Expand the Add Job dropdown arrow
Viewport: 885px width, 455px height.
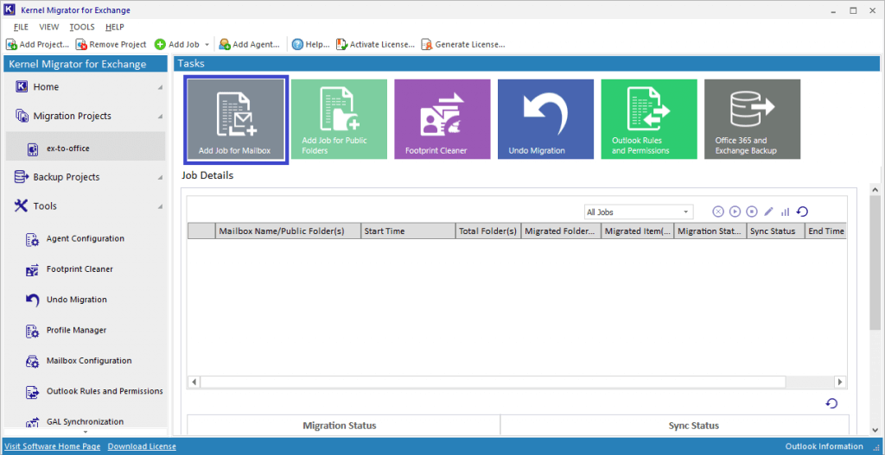(x=207, y=45)
